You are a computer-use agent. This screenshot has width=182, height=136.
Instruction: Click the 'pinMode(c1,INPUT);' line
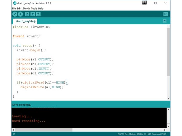click(x=34, y=69)
